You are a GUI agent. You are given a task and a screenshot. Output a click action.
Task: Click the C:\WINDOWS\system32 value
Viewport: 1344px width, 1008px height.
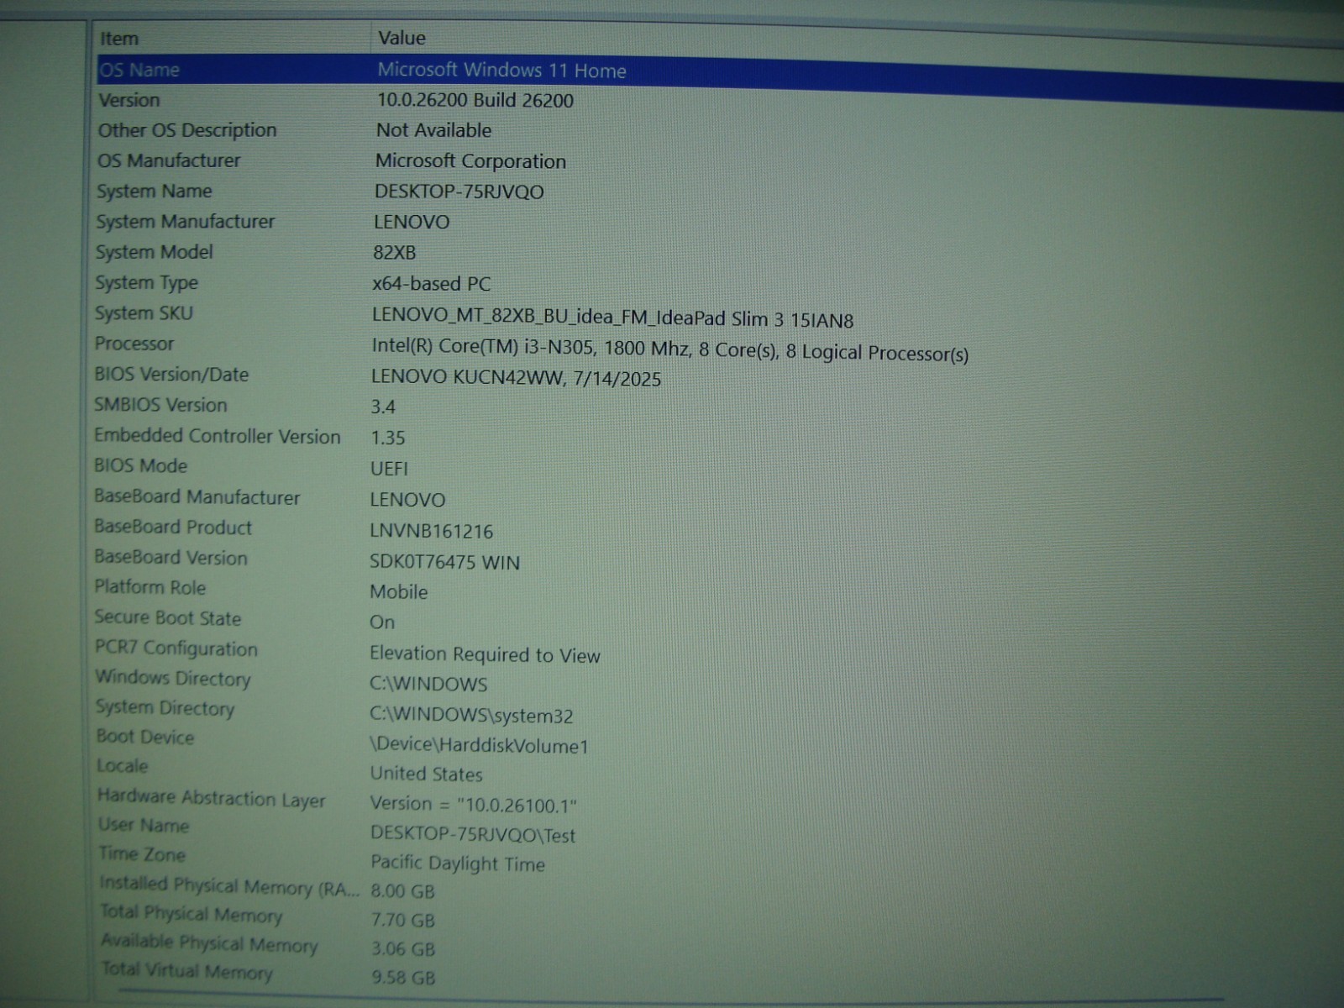tap(471, 716)
